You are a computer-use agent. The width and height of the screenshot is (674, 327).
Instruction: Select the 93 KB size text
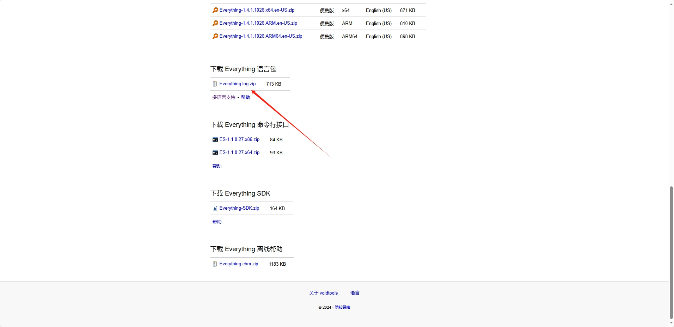click(x=276, y=153)
